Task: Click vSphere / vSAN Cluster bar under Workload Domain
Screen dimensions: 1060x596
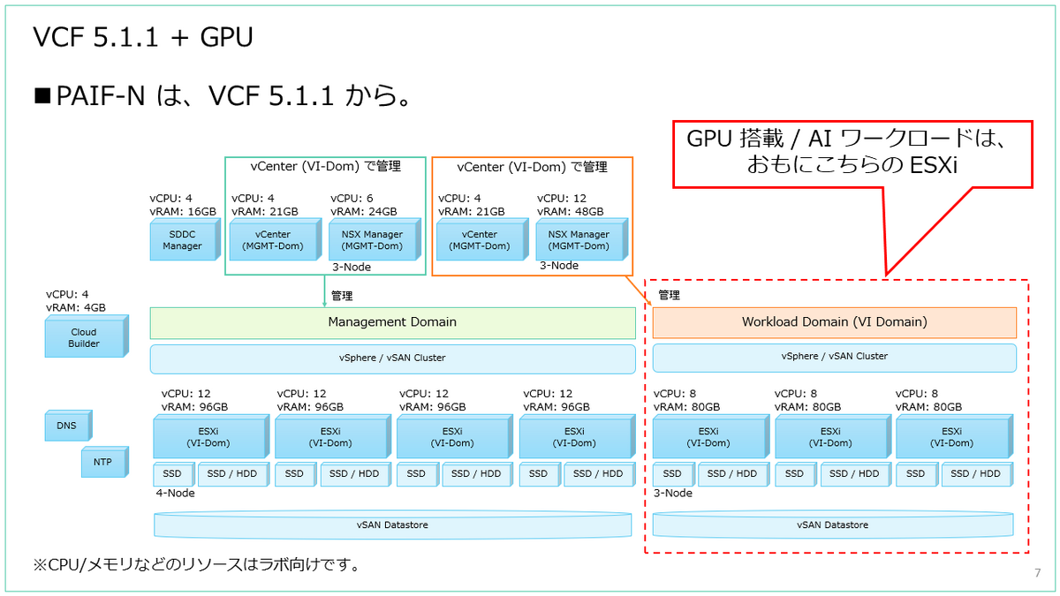Action: tap(835, 357)
